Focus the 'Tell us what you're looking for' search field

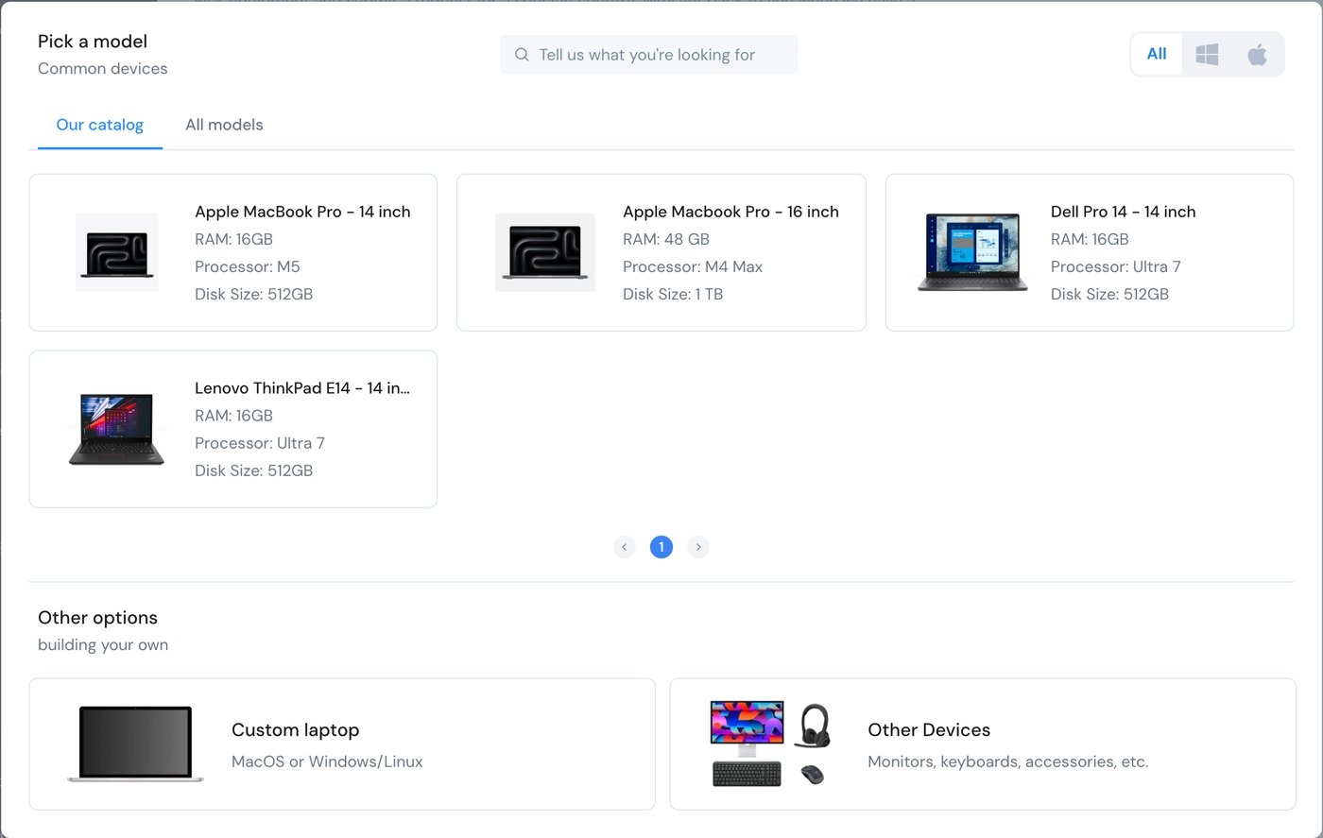point(649,55)
